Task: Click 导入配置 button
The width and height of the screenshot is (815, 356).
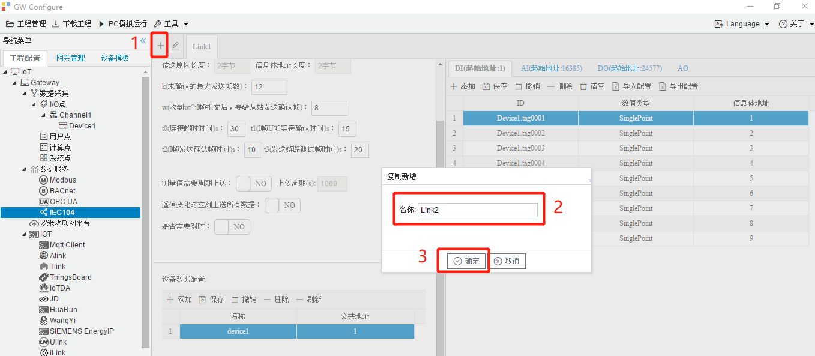Action: click(632, 86)
